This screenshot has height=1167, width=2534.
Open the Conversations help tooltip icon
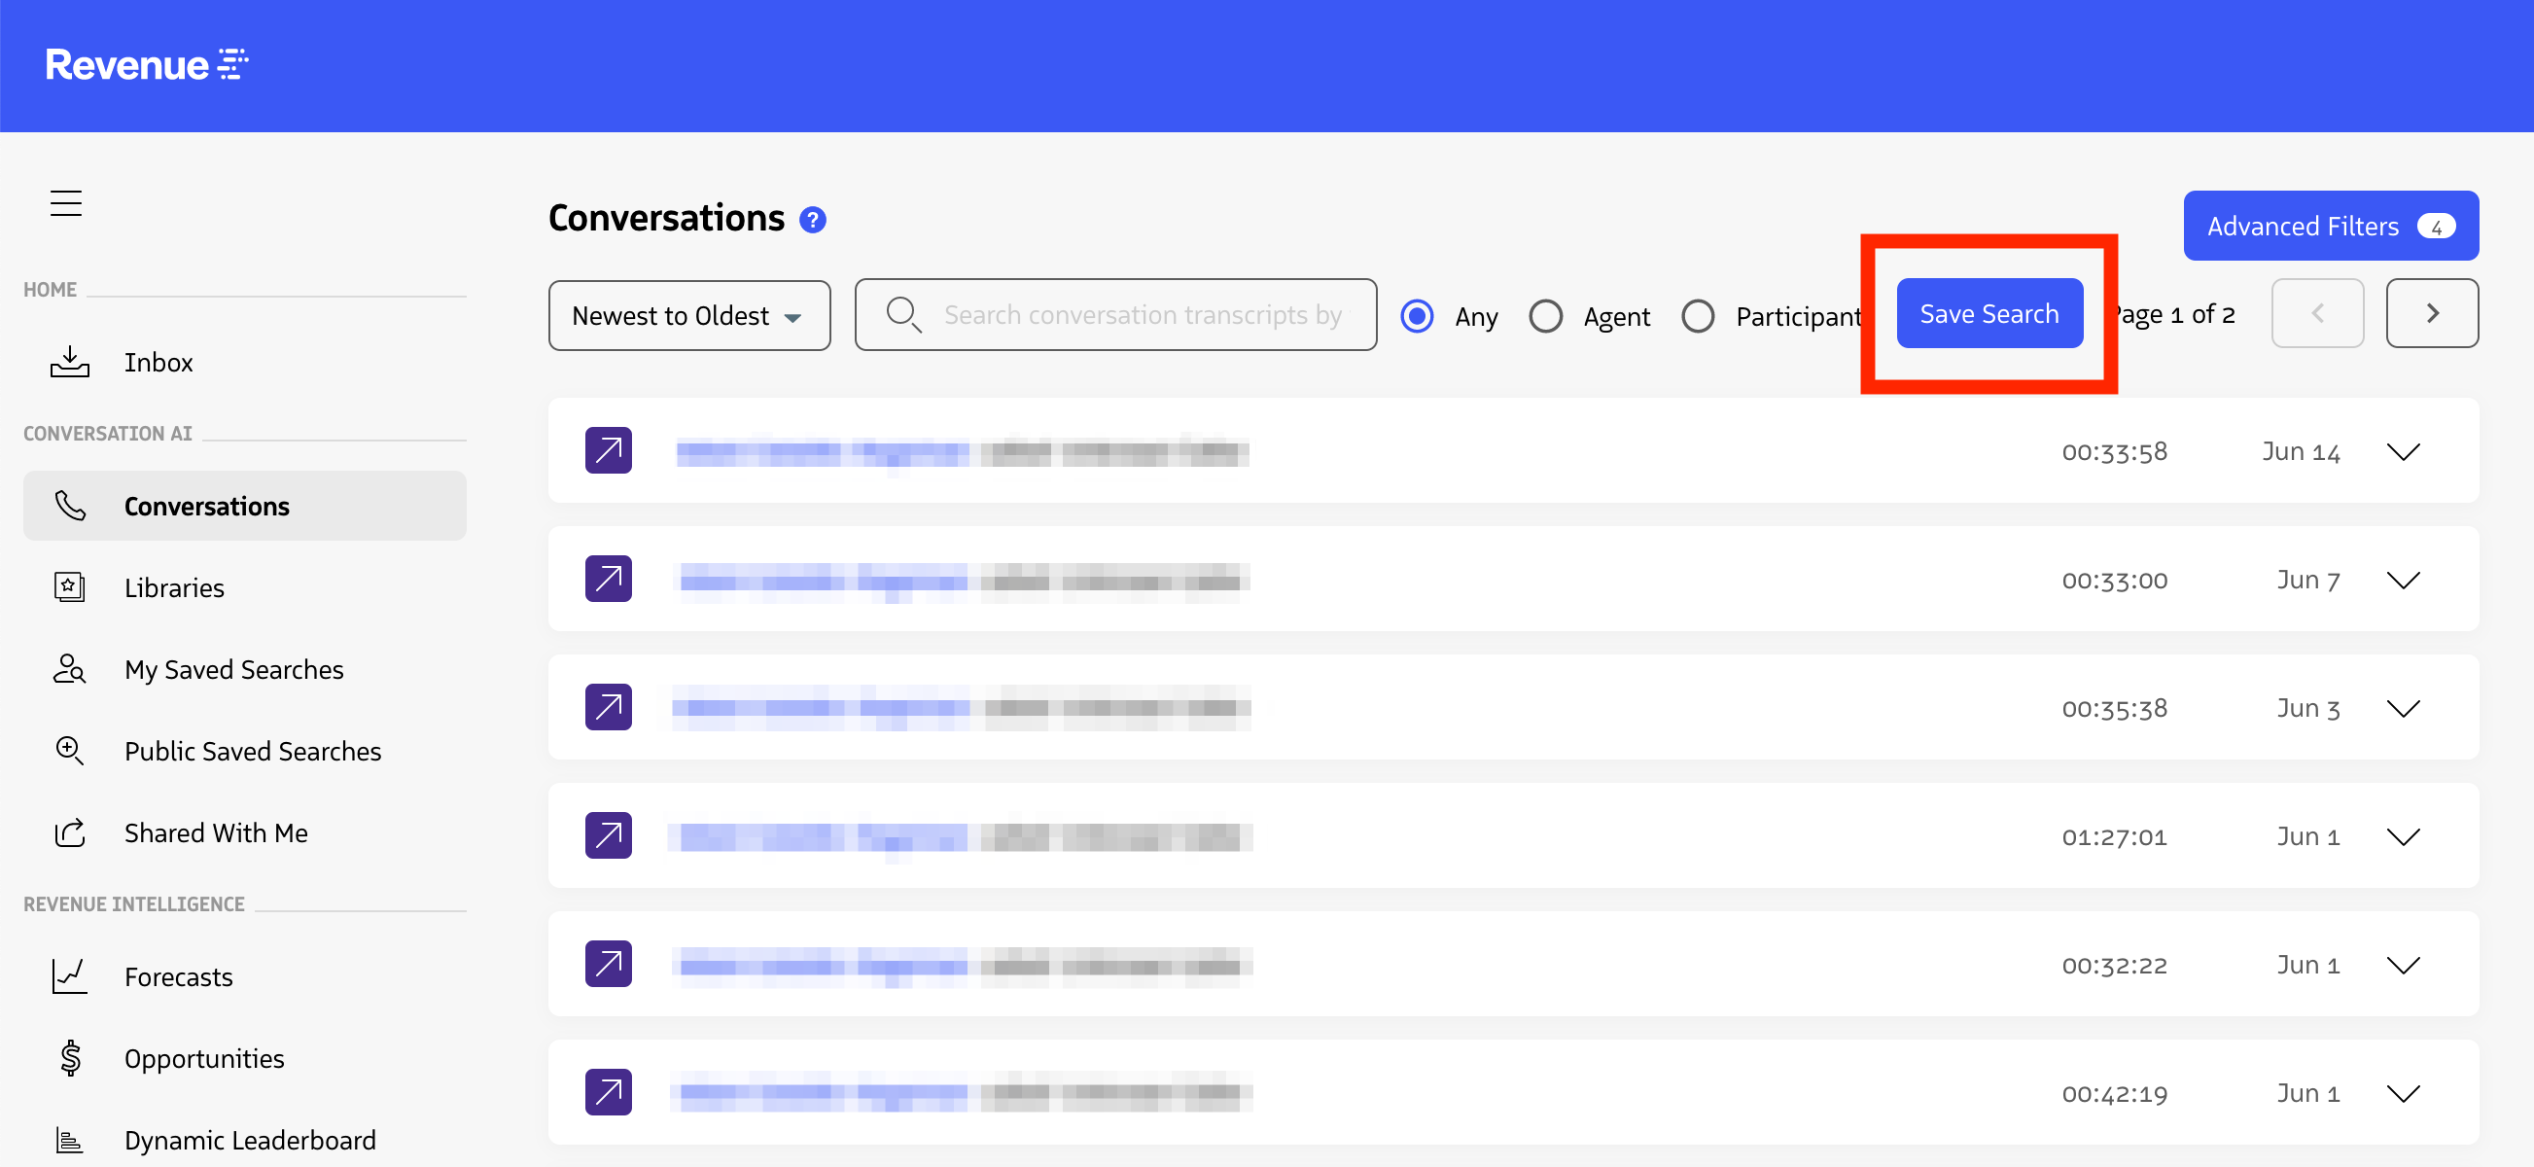[813, 220]
